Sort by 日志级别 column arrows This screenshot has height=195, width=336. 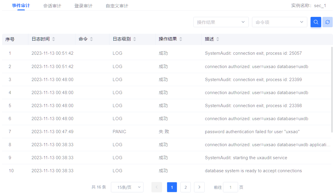point(135,39)
